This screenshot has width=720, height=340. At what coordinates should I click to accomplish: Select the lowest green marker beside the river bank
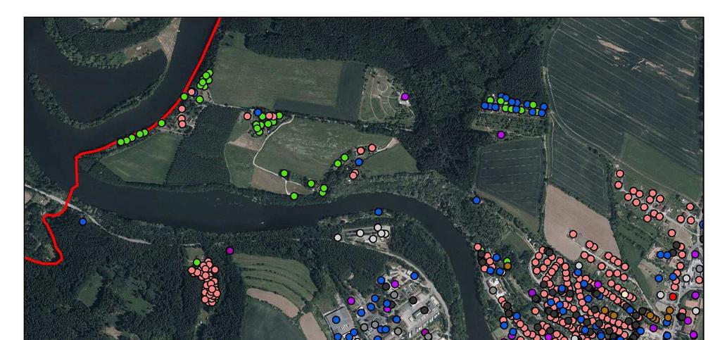click(294, 196)
